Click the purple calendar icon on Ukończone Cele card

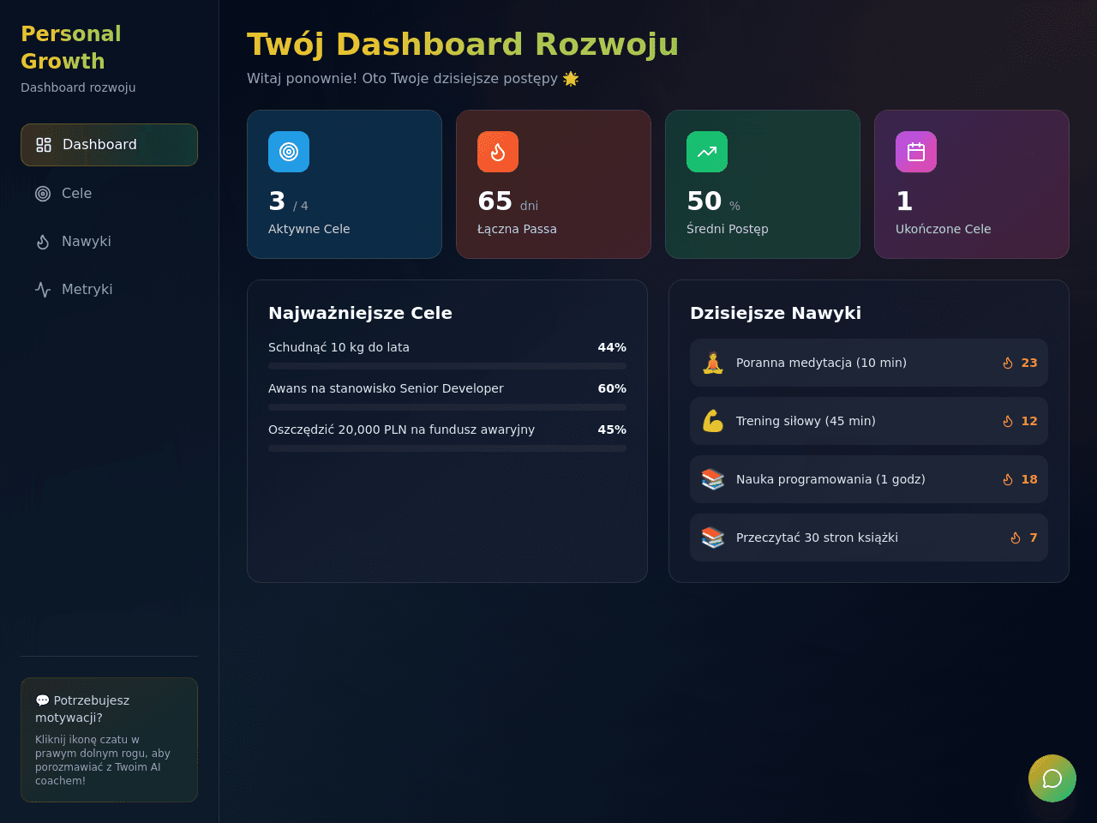coord(916,152)
